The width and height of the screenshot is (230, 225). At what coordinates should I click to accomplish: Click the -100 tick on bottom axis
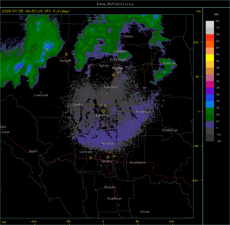pyautogui.click(x=33, y=221)
